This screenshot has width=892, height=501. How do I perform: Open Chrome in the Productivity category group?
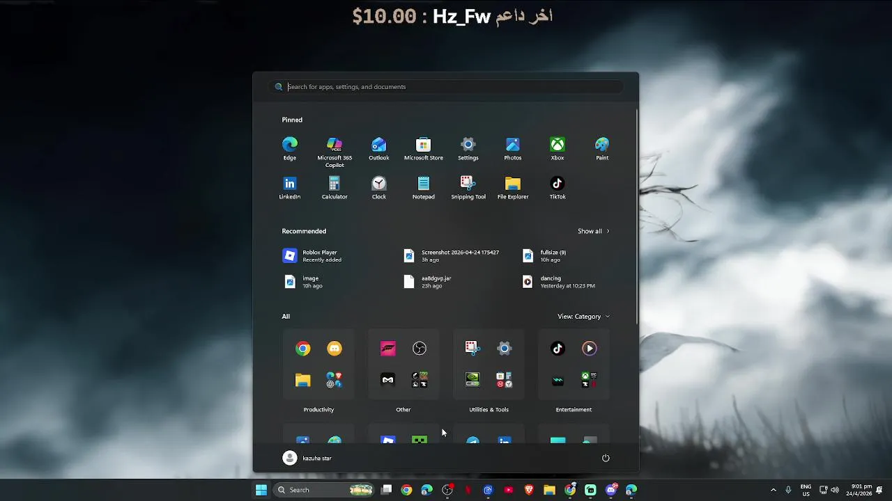[302, 349]
